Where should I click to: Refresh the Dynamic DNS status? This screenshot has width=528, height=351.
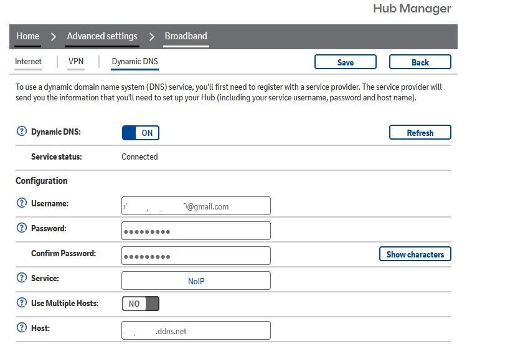point(420,133)
